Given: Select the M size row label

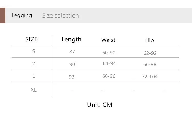Looking at the screenshot, I should pos(34,64).
